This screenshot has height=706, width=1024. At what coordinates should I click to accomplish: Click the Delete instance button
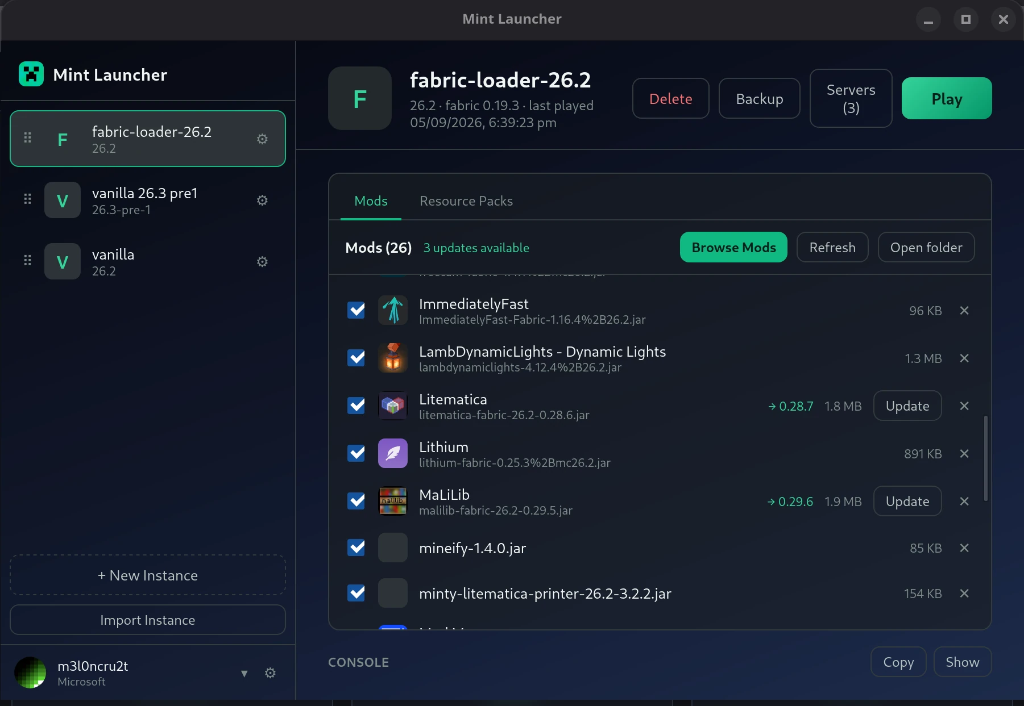point(671,98)
